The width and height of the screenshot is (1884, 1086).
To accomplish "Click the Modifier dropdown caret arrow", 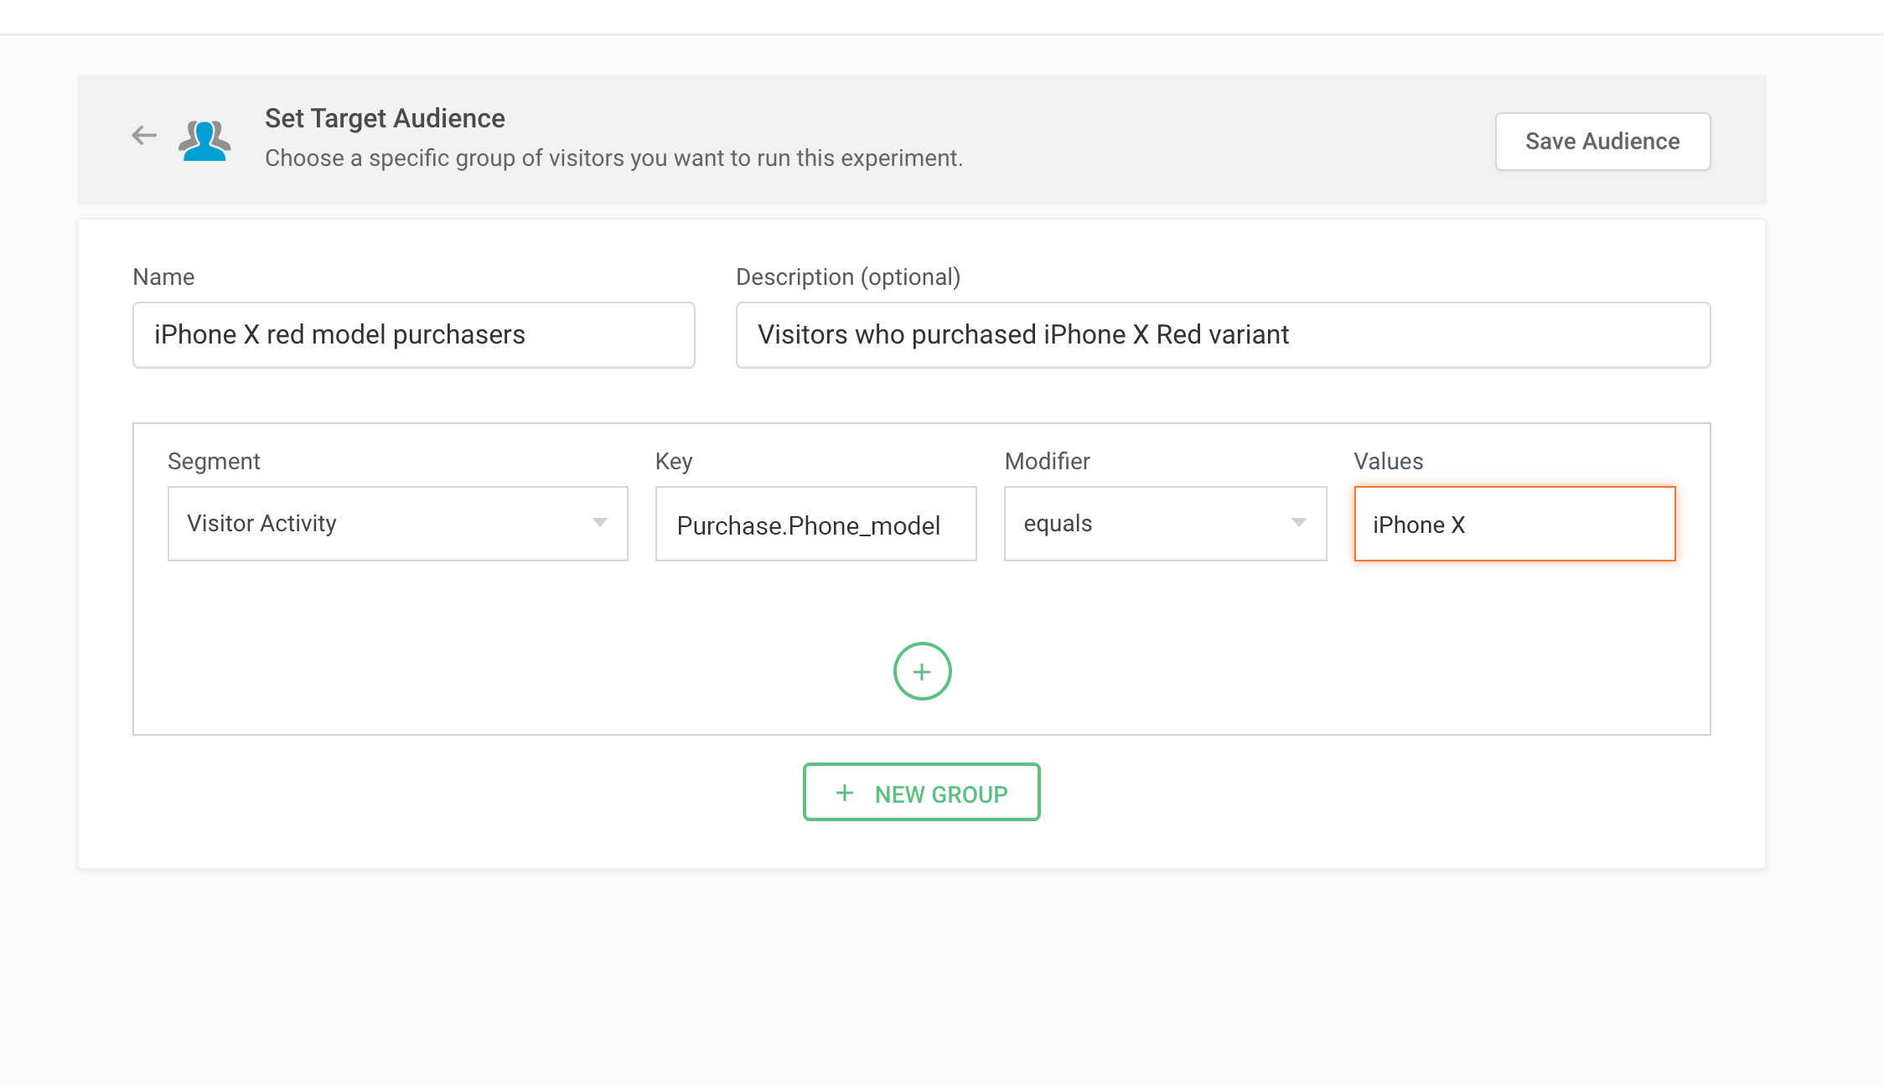I will pos(1298,523).
